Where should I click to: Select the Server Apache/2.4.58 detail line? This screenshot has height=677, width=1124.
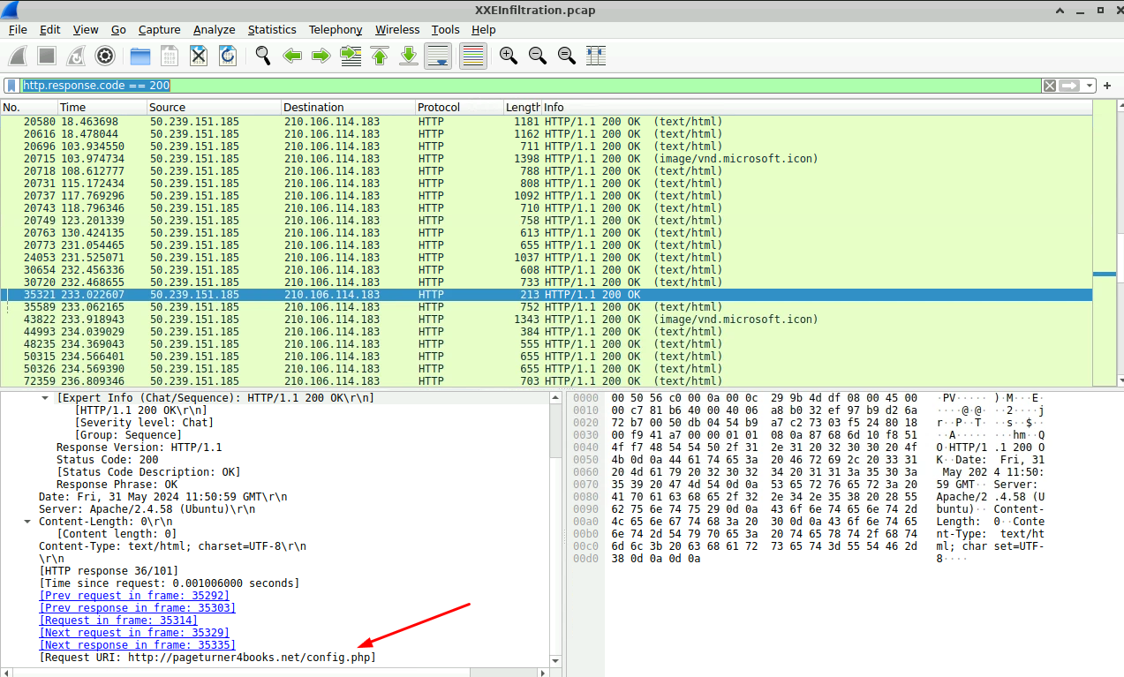tap(147, 509)
